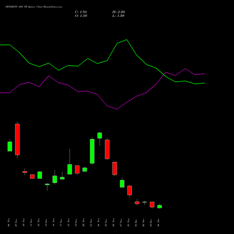Click the 10 Nov date label
The height and width of the screenshot is (234, 234).
pos(23,223)
